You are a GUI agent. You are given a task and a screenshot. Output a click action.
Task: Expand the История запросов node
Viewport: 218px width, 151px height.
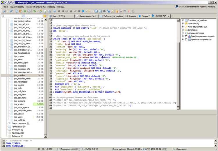click(x=183, y=33)
